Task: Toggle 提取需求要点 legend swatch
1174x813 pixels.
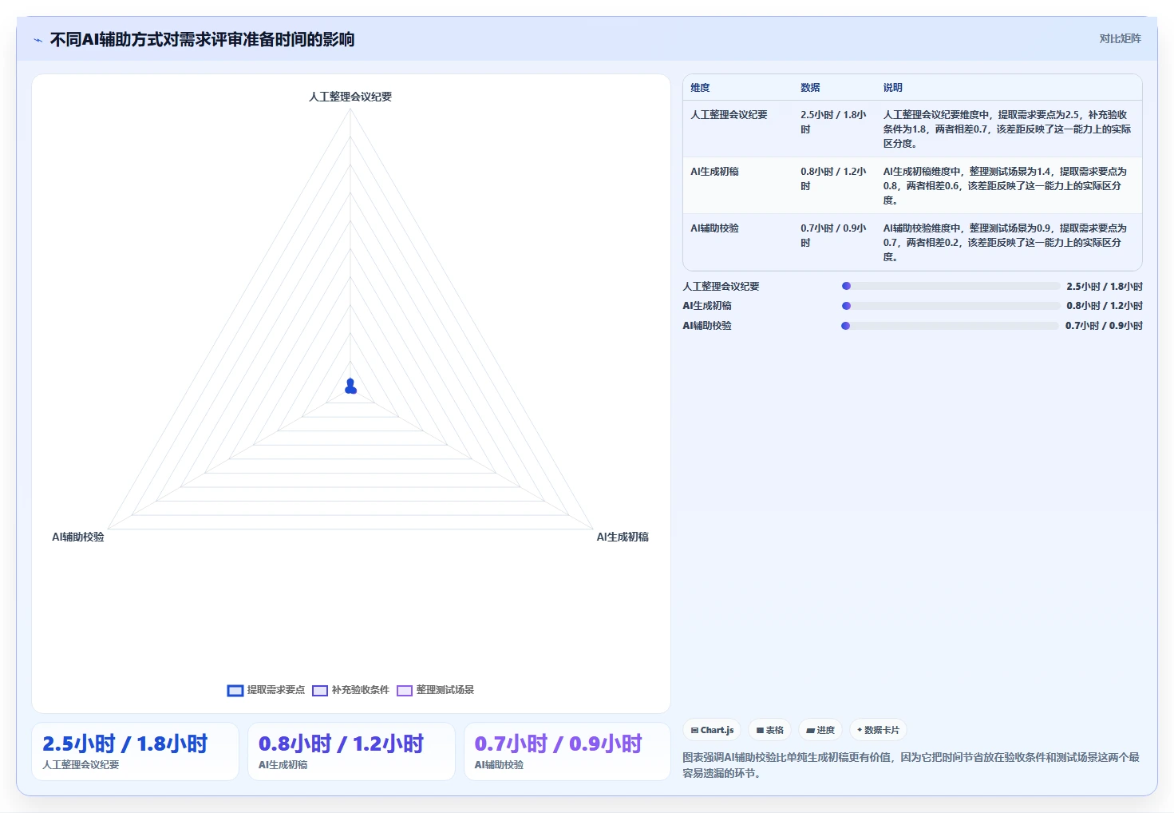Action: (x=235, y=690)
